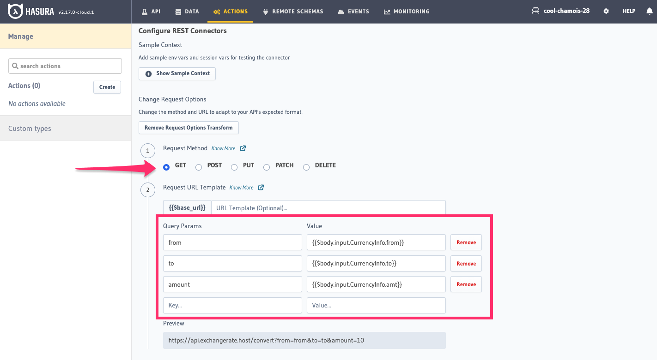This screenshot has height=360, width=657.
Task: Click the Monitoring chart icon
Action: pyautogui.click(x=387, y=11)
